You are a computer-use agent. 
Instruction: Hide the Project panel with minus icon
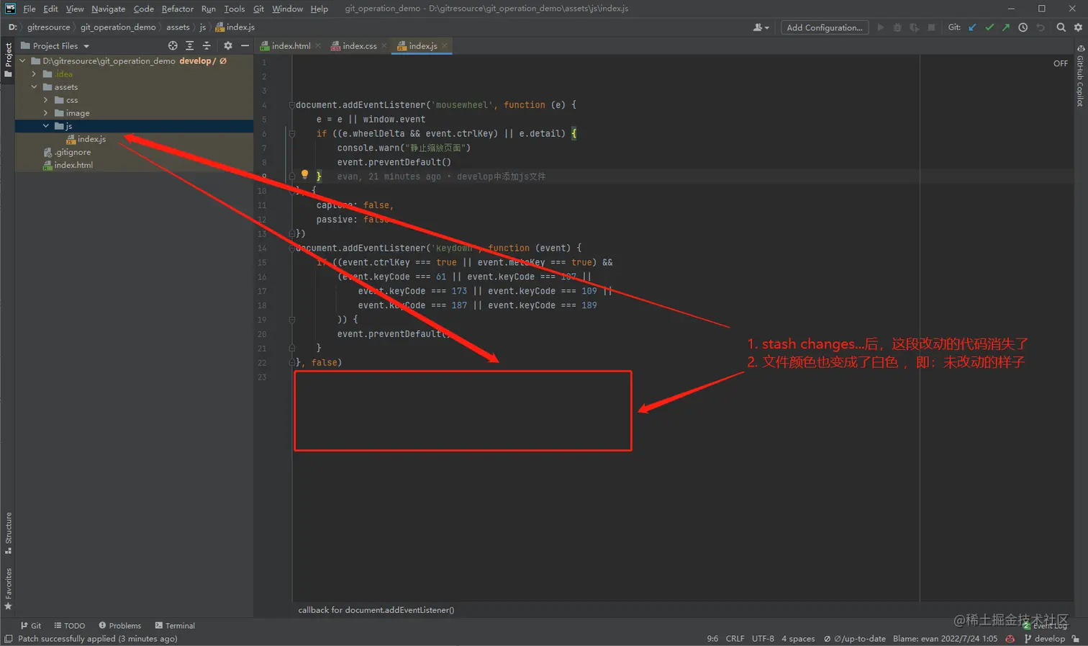coord(245,45)
